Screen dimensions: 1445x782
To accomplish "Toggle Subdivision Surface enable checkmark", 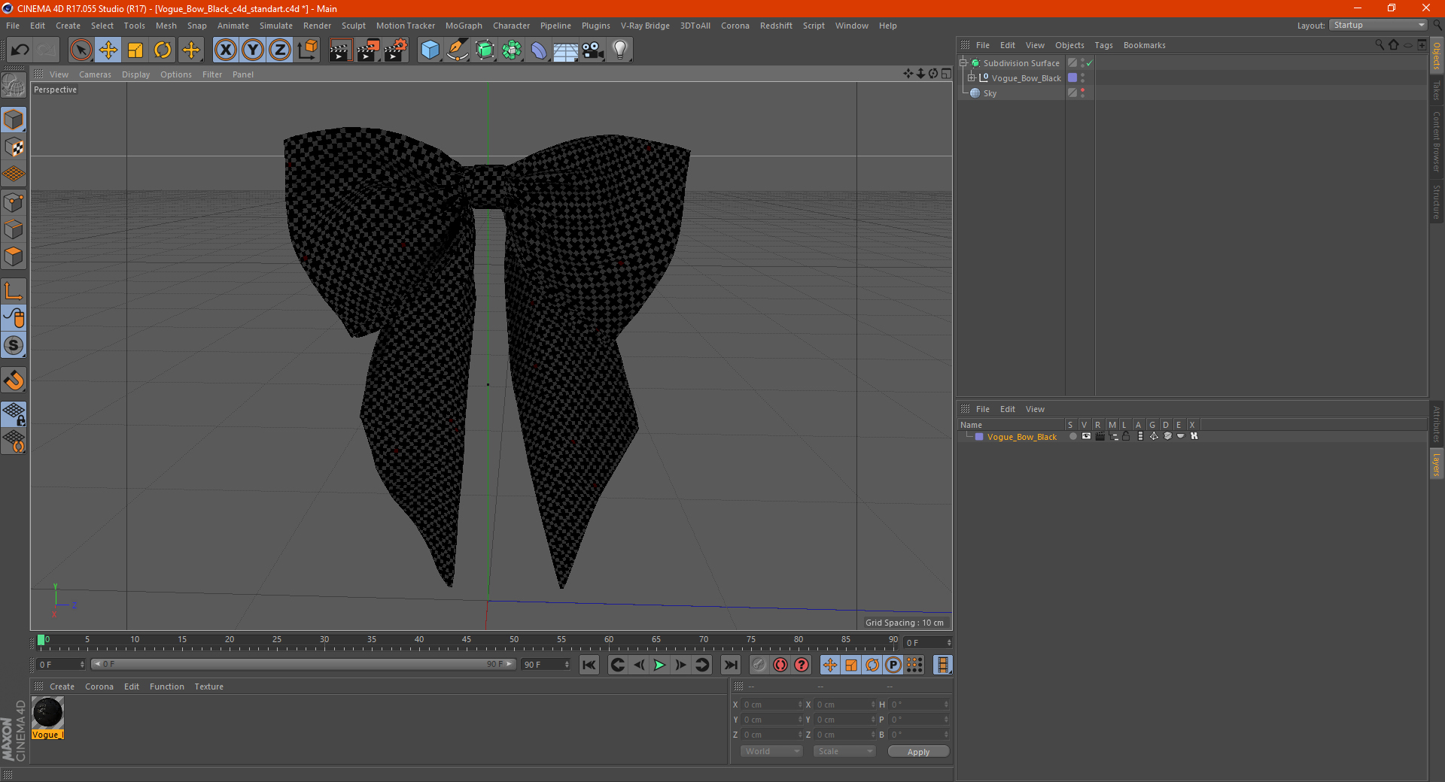I will (1089, 63).
